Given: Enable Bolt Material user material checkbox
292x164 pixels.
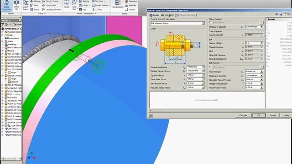Looking at the screenshot, I should click(210, 67).
